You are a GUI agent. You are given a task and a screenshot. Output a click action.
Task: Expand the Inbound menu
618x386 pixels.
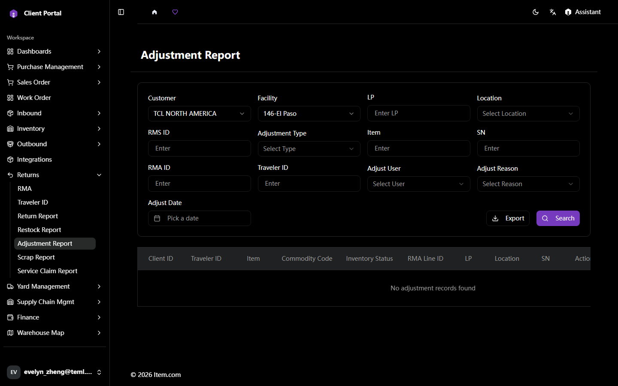(x=55, y=113)
